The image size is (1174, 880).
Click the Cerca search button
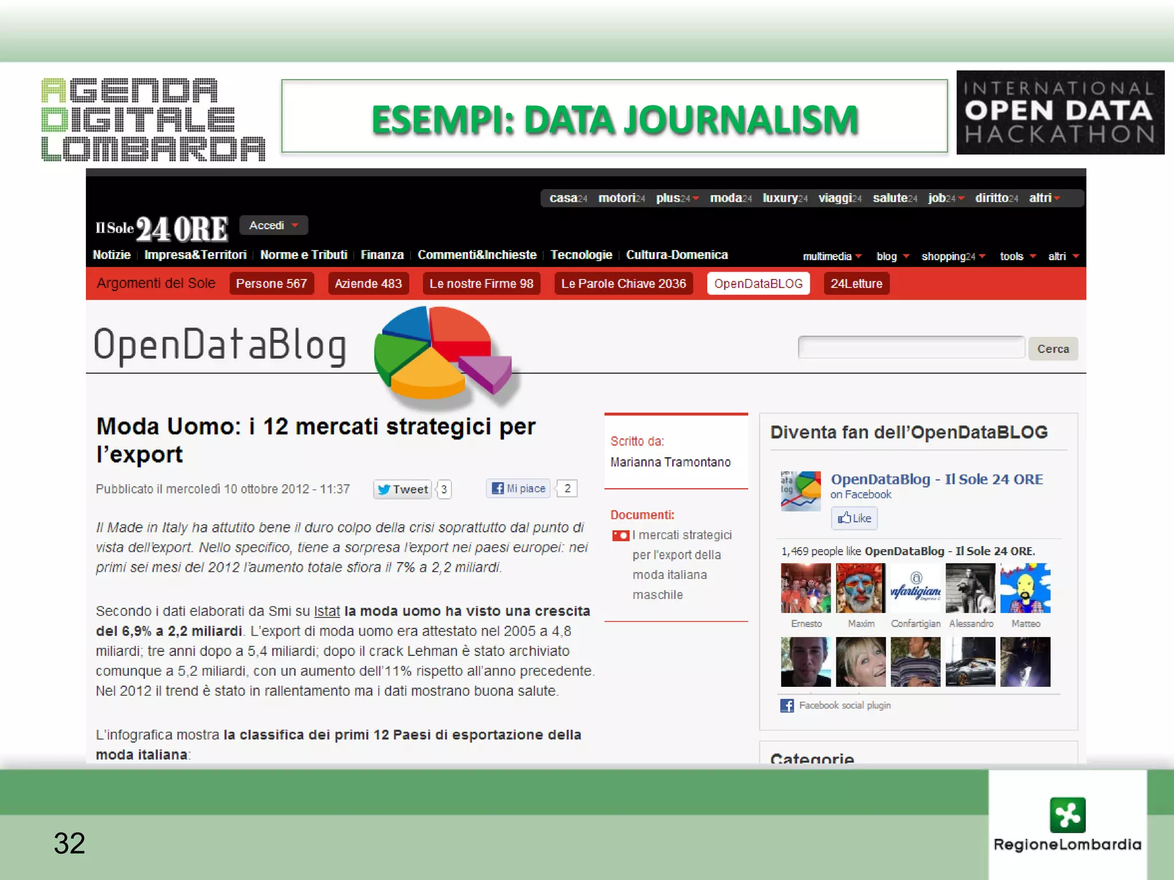tap(1052, 349)
